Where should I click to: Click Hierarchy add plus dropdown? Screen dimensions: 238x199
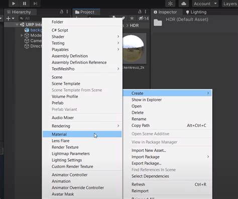(10, 18)
